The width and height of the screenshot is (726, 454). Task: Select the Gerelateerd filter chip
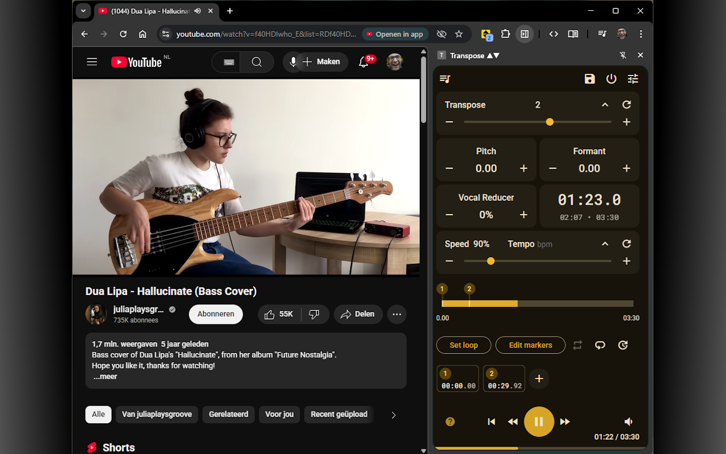pyautogui.click(x=228, y=414)
